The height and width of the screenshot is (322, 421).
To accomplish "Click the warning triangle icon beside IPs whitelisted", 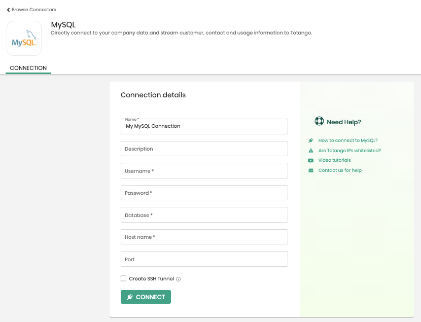I will (x=310, y=151).
